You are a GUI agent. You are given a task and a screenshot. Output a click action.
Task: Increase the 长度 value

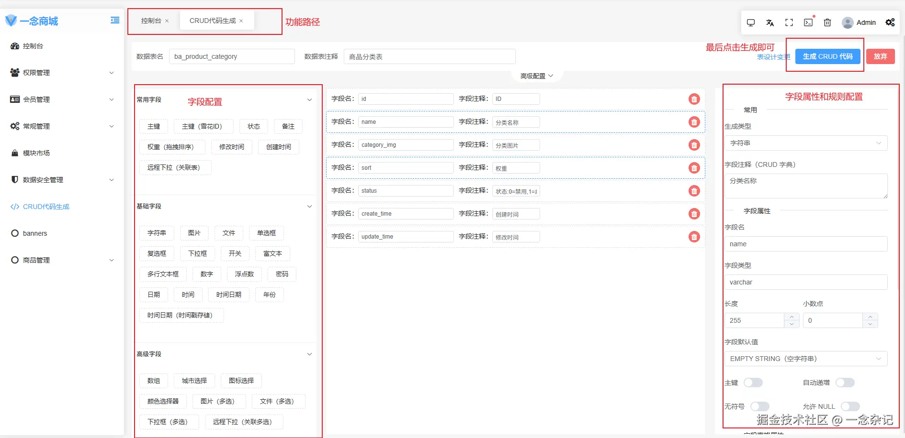792,317
